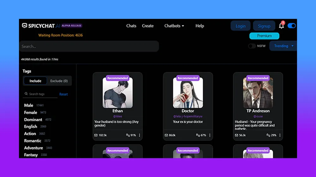Screen dimensions: 316x177
Task: Click the notification bell icon
Action: click(281, 25)
